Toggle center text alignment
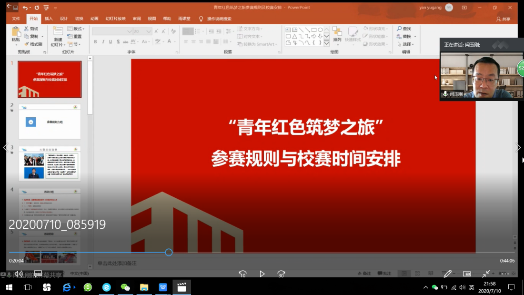 pyautogui.click(x=193, y=42)
